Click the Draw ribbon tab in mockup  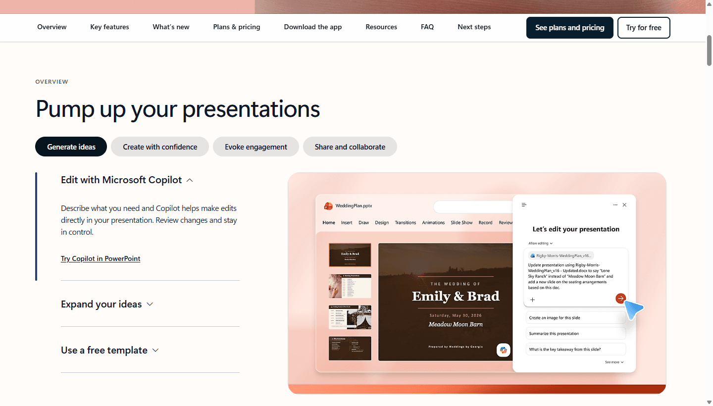click(x=364, y=223)
